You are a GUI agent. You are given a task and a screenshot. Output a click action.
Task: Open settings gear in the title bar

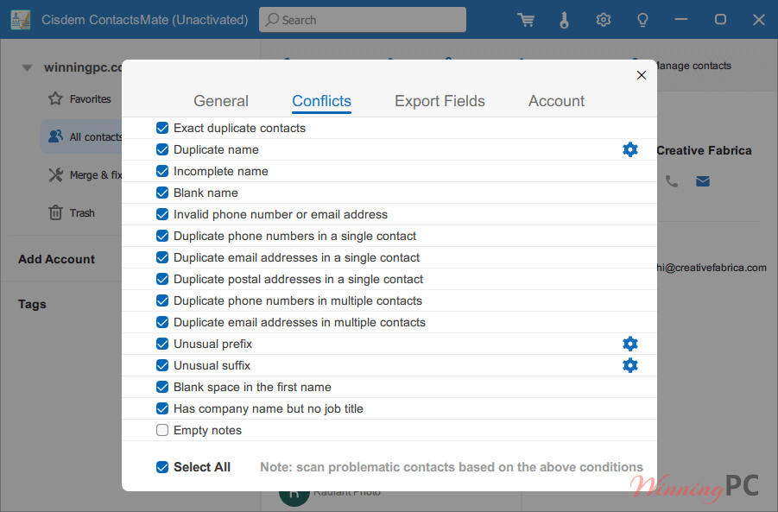(604, 20)
